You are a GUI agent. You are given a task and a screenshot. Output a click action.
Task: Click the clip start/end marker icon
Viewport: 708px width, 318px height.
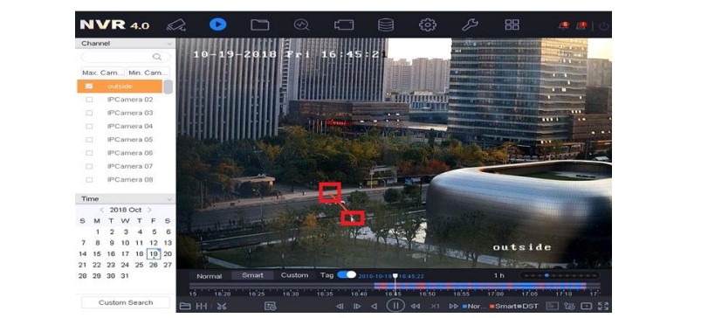tap(202, 306)
